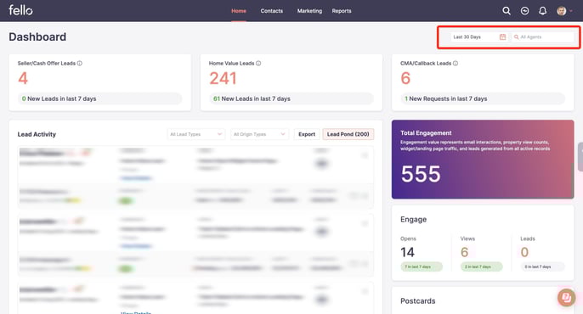Click the Total Engagement 555 card
Screen dimensions: 583x314
click(x=483, y=160)
